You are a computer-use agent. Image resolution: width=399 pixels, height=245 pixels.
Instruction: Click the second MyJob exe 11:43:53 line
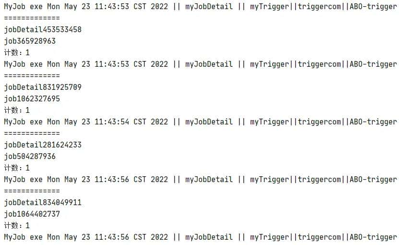tap(201, 64)
